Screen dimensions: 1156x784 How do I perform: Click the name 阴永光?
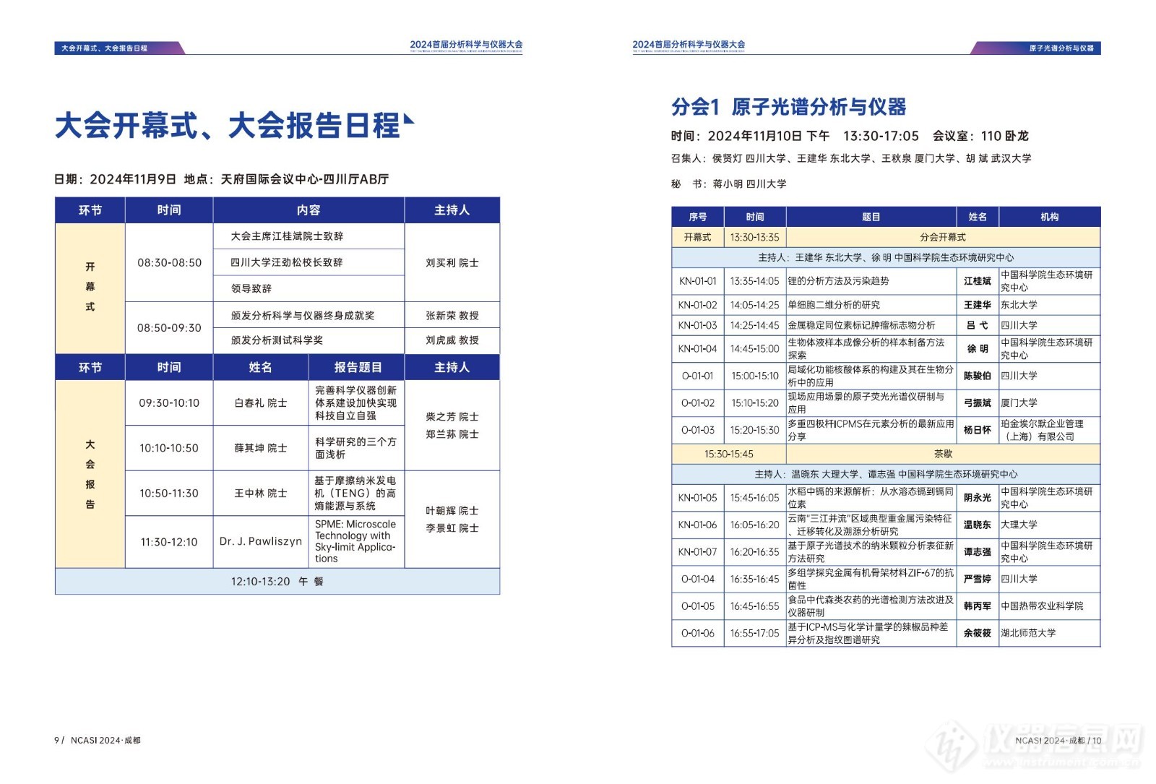(978, 498)
